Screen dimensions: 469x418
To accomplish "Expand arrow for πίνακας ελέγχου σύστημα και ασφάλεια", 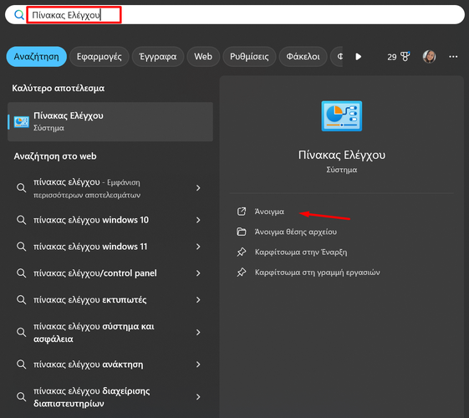I will click(198, 332).
